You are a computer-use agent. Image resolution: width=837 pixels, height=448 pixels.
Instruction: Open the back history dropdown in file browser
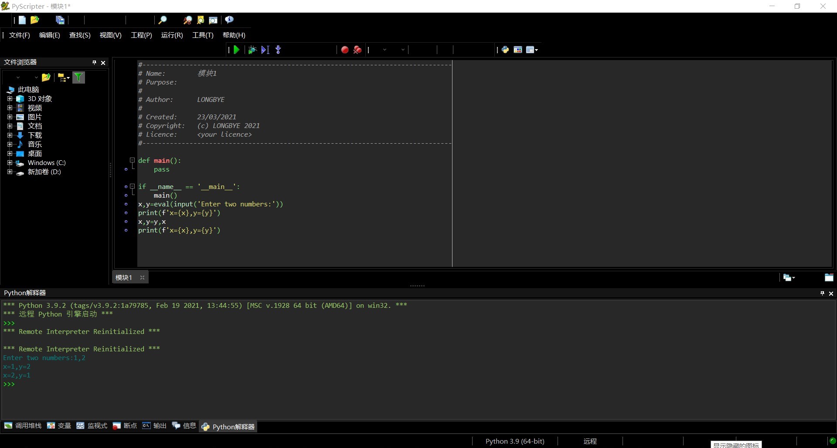[x=17, y=77]
